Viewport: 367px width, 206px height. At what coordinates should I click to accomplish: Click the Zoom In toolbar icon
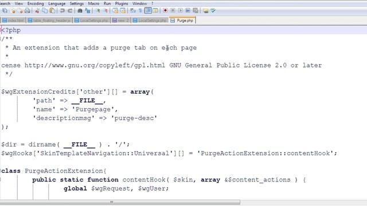(98, 11)
